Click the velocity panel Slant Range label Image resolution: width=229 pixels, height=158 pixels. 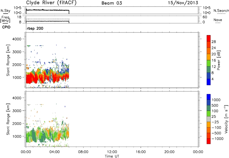tap(8, 119)
